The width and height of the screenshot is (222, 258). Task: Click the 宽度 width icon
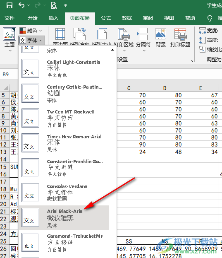(203, 31)
